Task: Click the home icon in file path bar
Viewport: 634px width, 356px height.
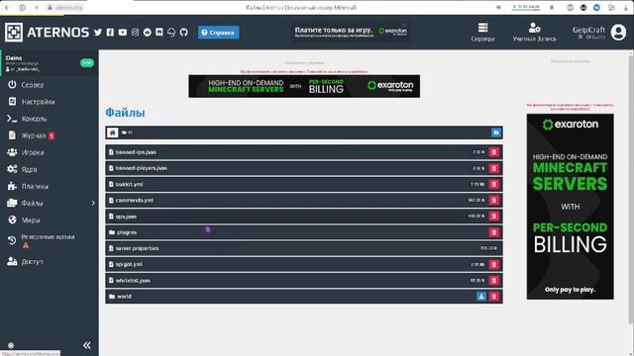Action: coord(112,133)
